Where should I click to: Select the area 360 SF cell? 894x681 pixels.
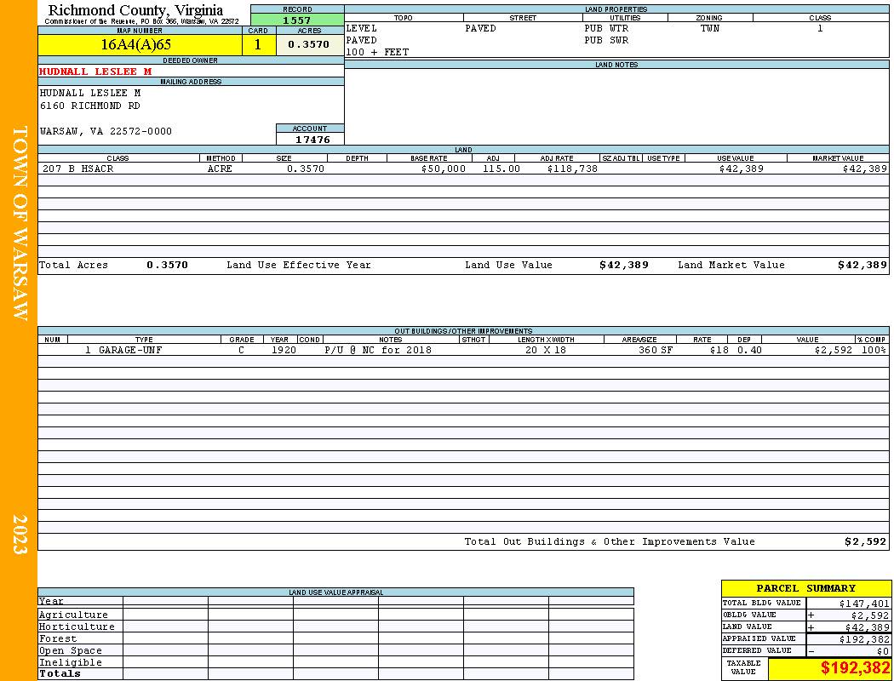point(655,350)
